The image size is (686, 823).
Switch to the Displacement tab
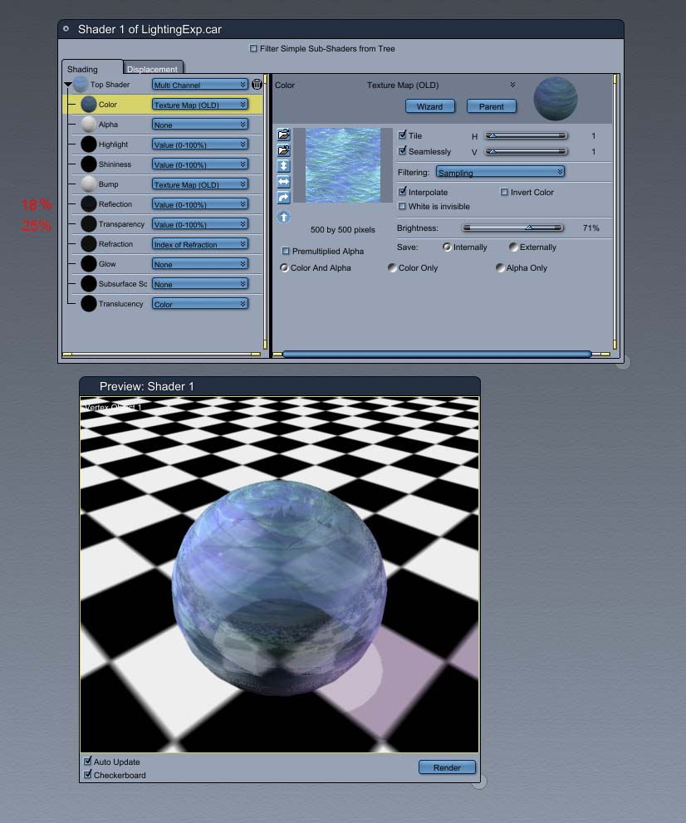[152, 69]
